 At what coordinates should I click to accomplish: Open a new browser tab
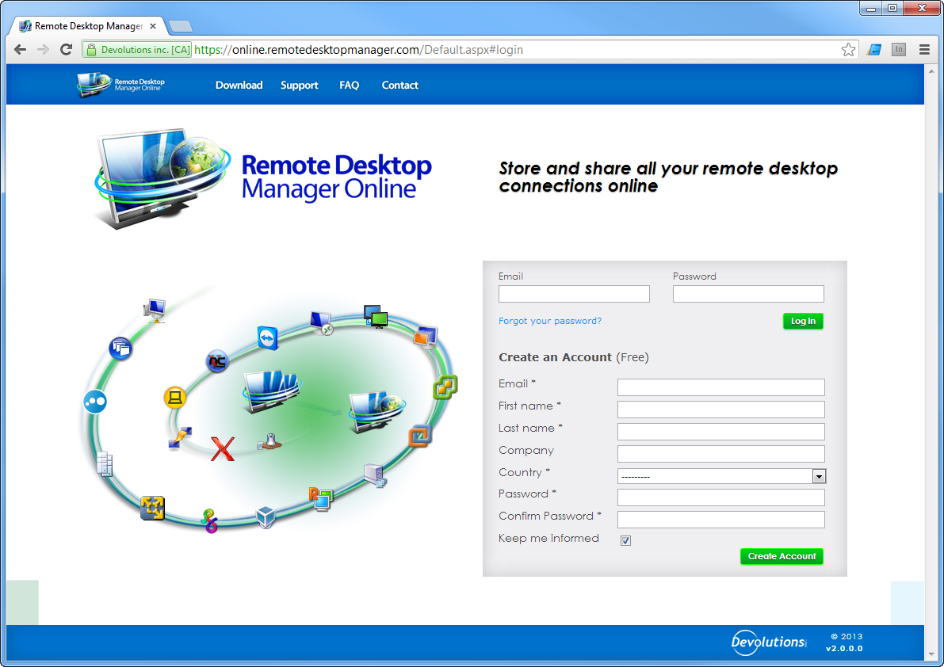(180, 26)
